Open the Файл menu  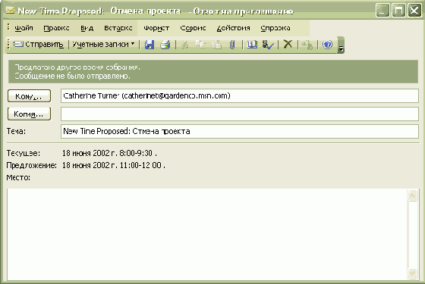coord(24,28)
